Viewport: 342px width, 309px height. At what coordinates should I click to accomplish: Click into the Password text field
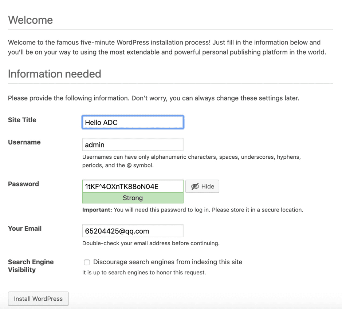point(133,186)
